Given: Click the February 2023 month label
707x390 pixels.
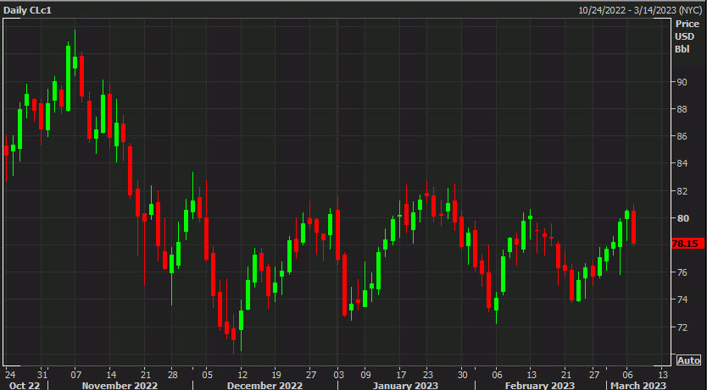Looking at the screenshot, I should tap(539, 385).
